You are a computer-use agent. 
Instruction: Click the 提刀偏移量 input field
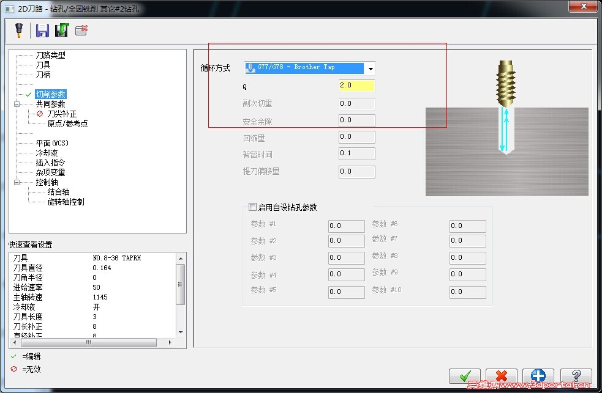click(x=356, y=172)
